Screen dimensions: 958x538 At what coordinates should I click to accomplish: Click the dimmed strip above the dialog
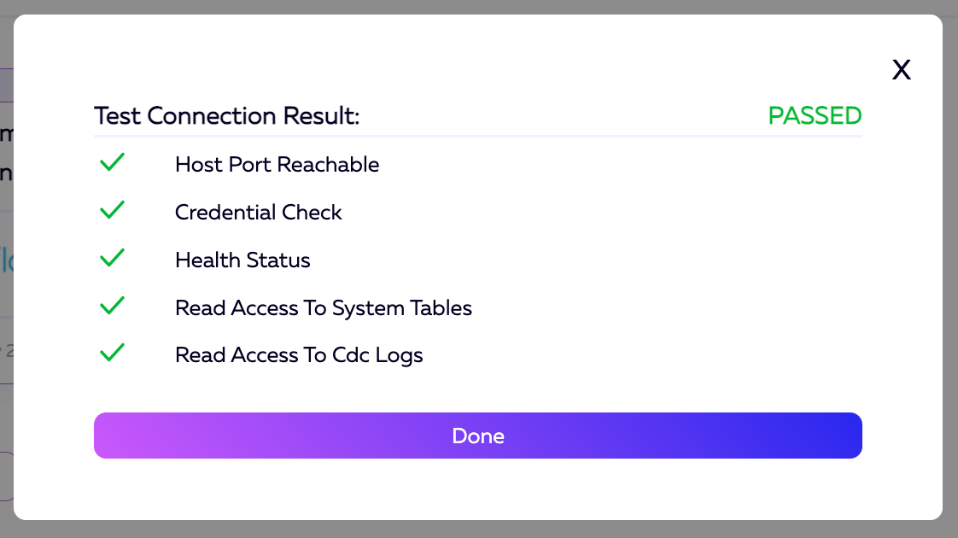point(478,7)
